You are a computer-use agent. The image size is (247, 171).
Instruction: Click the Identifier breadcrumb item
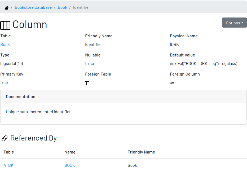click(x=81, y=7)
